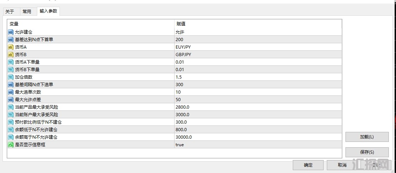The height and width of the screenshot is (173, 396).
Task: Click the integer icon beside 最大允许点差
Action: coord(10,99)
